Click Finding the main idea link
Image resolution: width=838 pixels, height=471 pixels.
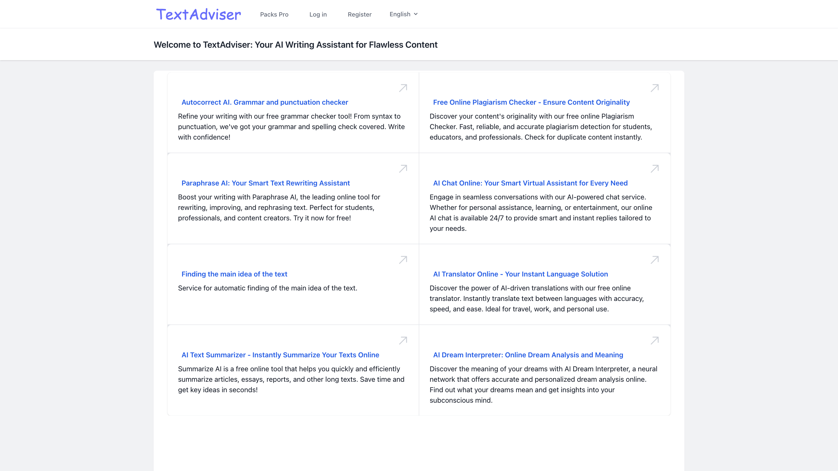point(234,274)
